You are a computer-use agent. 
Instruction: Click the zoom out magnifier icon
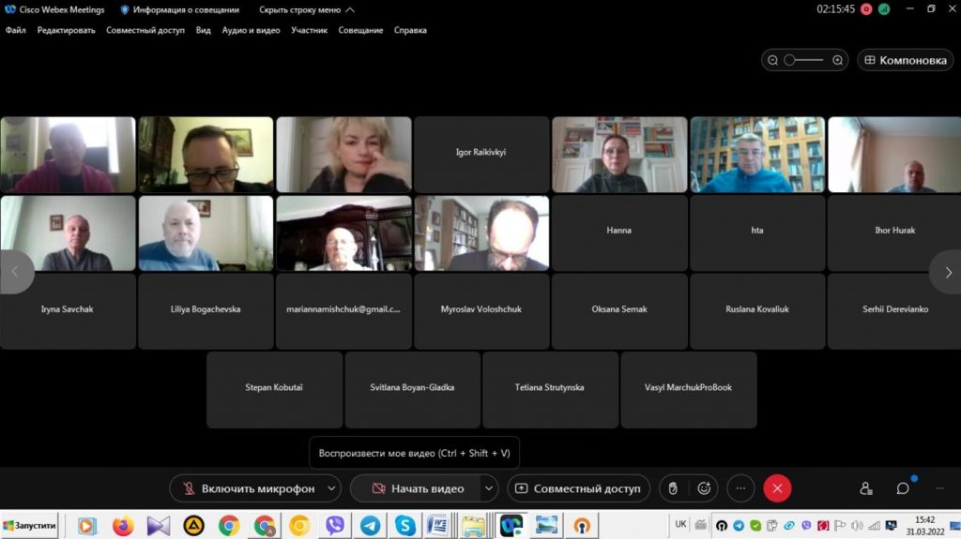tap(773, 60)
